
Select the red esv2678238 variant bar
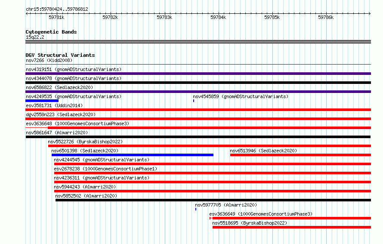click(x=213, y=173)
